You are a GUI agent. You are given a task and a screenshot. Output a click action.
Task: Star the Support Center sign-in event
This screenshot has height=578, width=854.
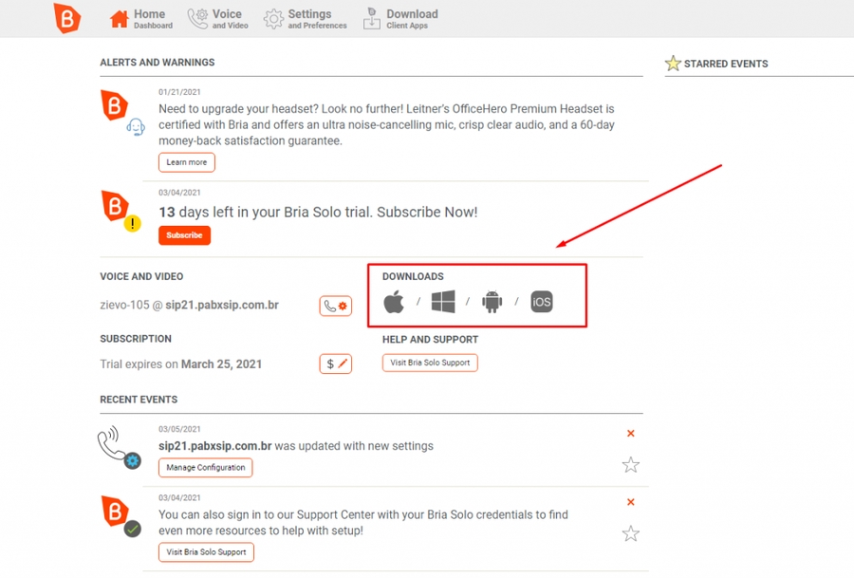630,534
